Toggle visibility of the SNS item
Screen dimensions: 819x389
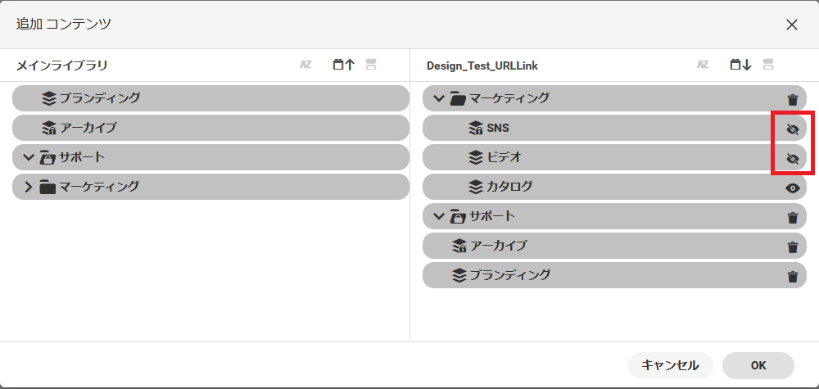coord(792,129)
